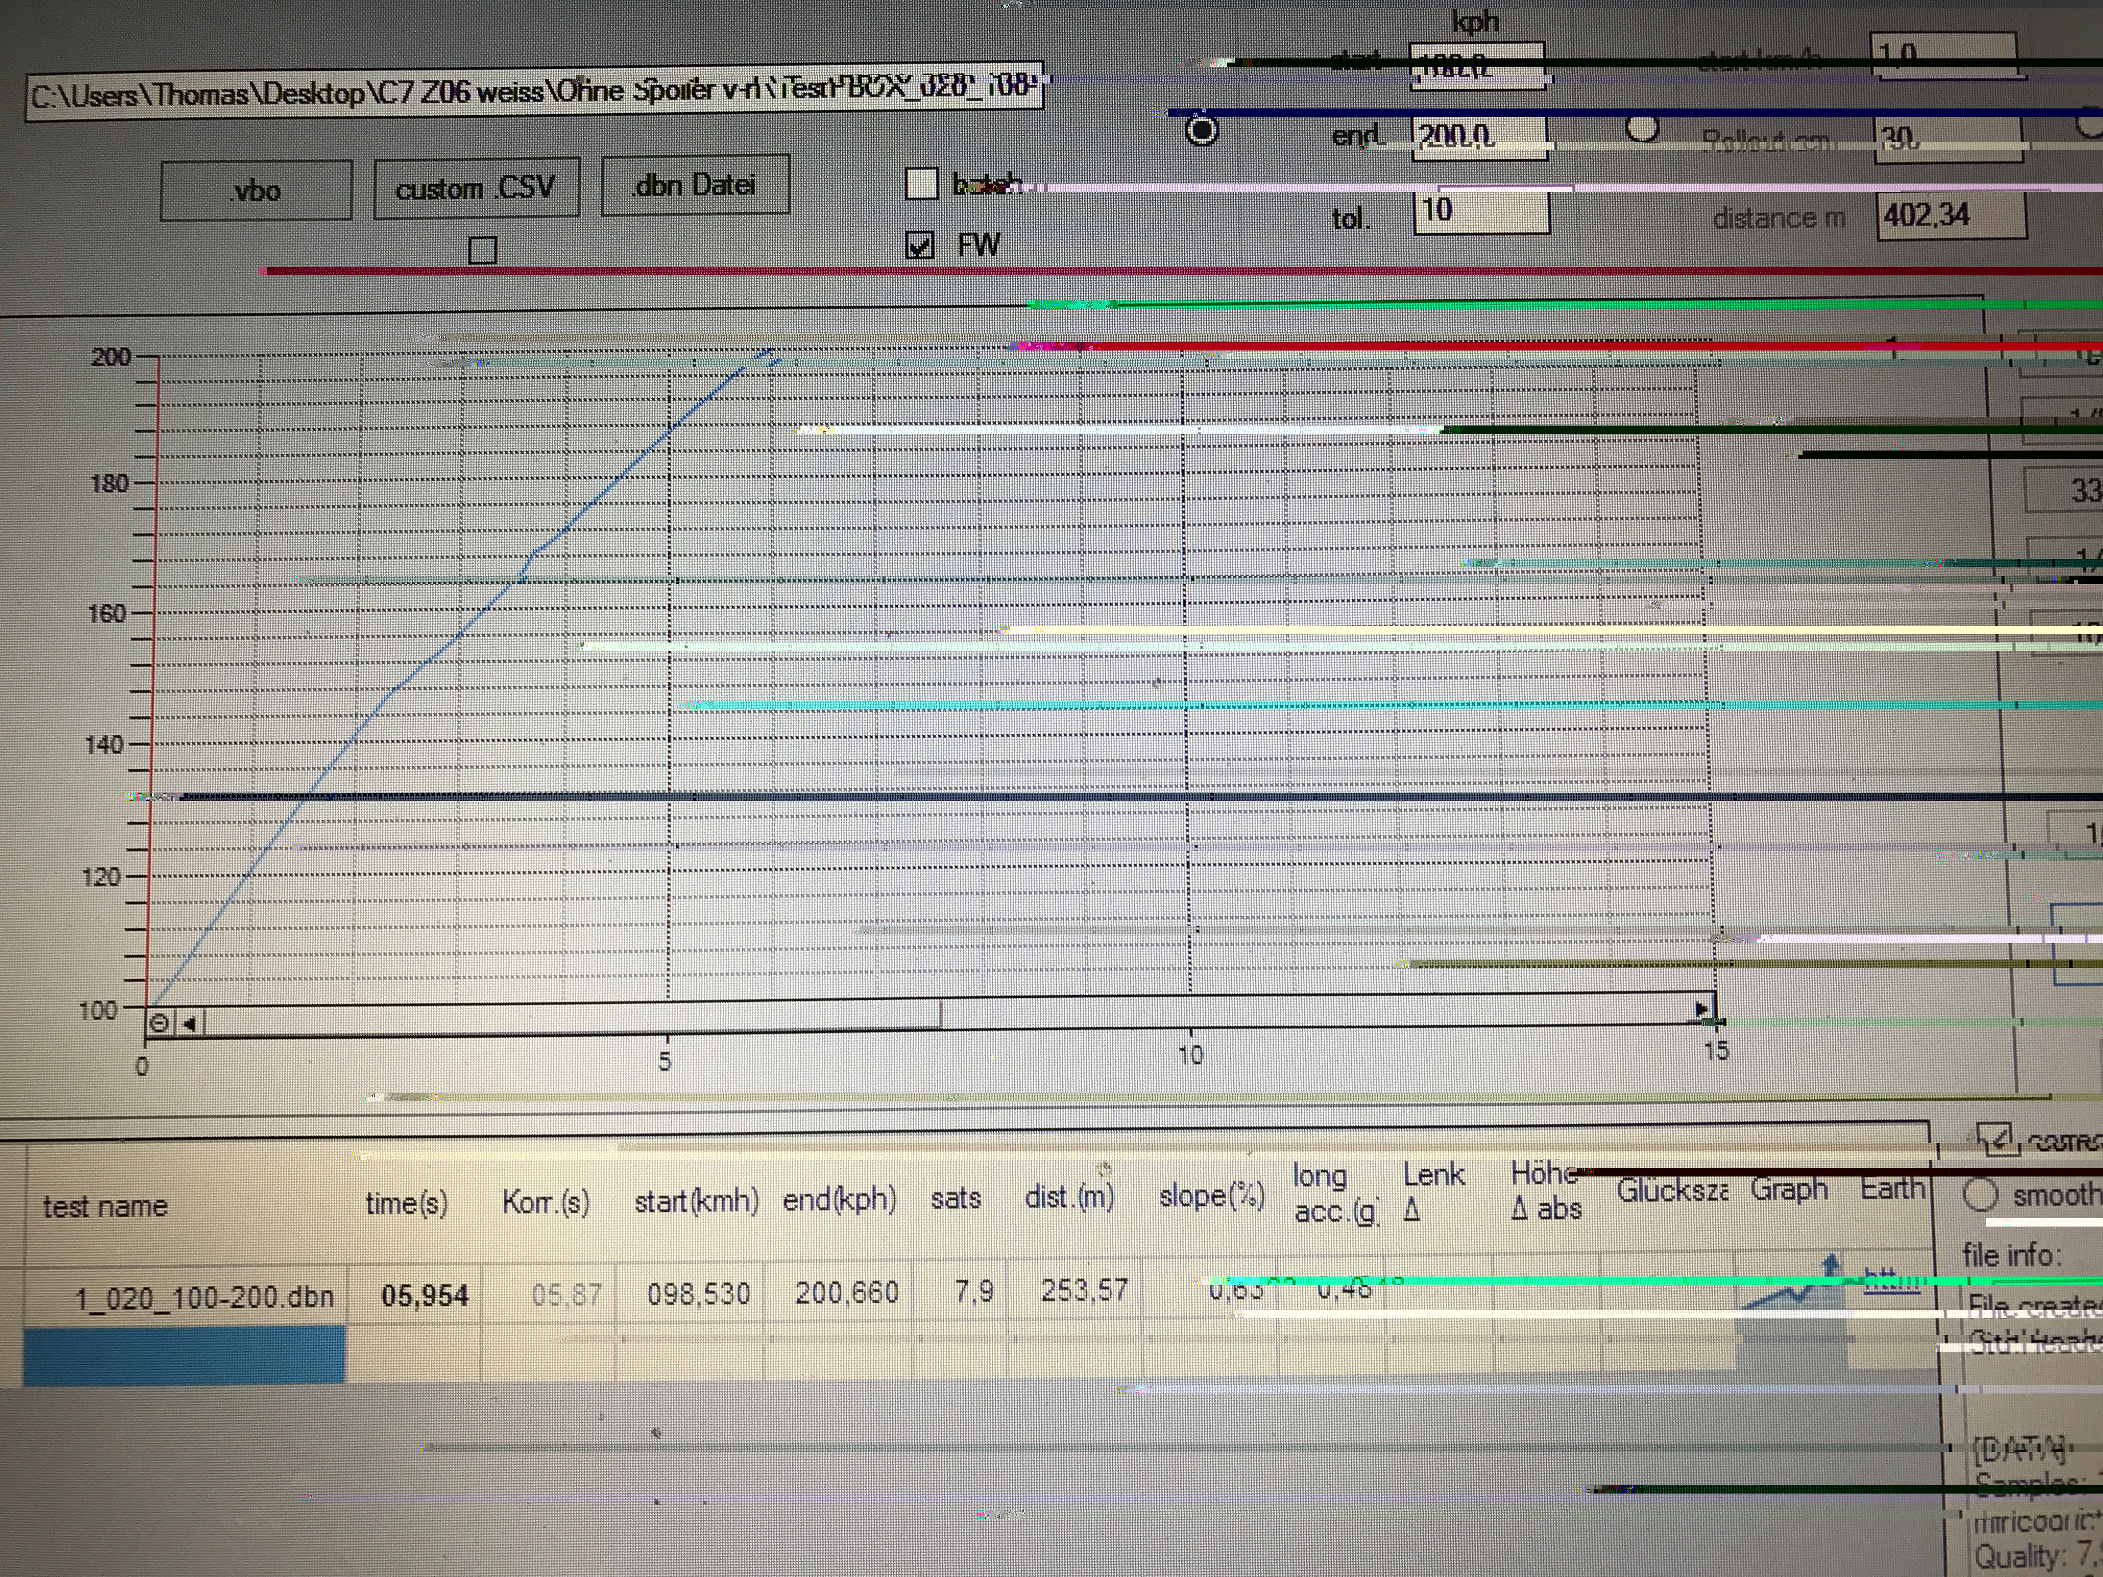Click the left scroll arrow under chart
Viewport: 2103px width, 1577px height.
(x=189, y=1023)
